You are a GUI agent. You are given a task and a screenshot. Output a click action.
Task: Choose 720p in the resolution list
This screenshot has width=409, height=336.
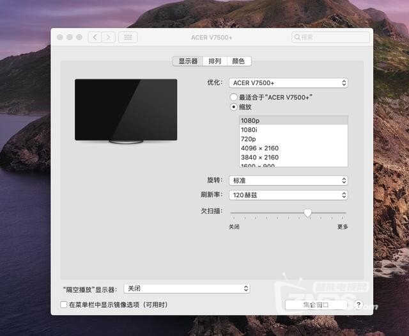click(x=293, y=139)
